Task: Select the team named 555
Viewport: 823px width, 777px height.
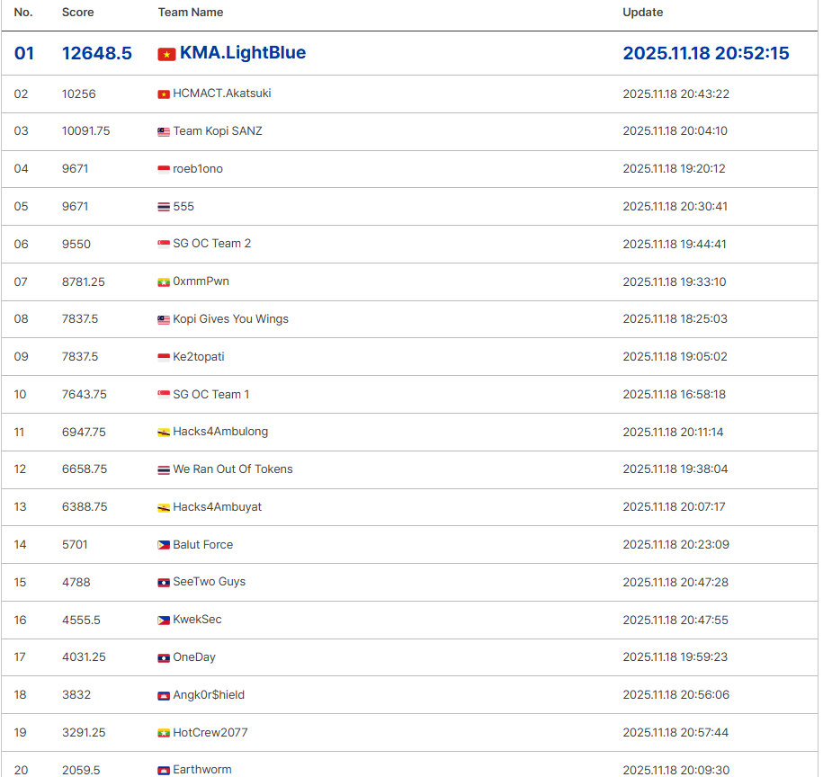Action: tap(183, 206)
